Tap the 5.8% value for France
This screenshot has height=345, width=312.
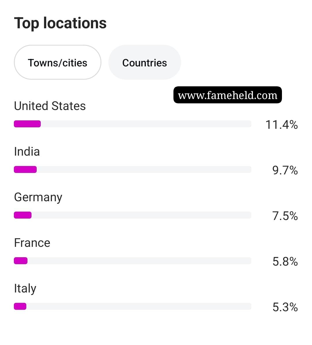coord(285,262)
